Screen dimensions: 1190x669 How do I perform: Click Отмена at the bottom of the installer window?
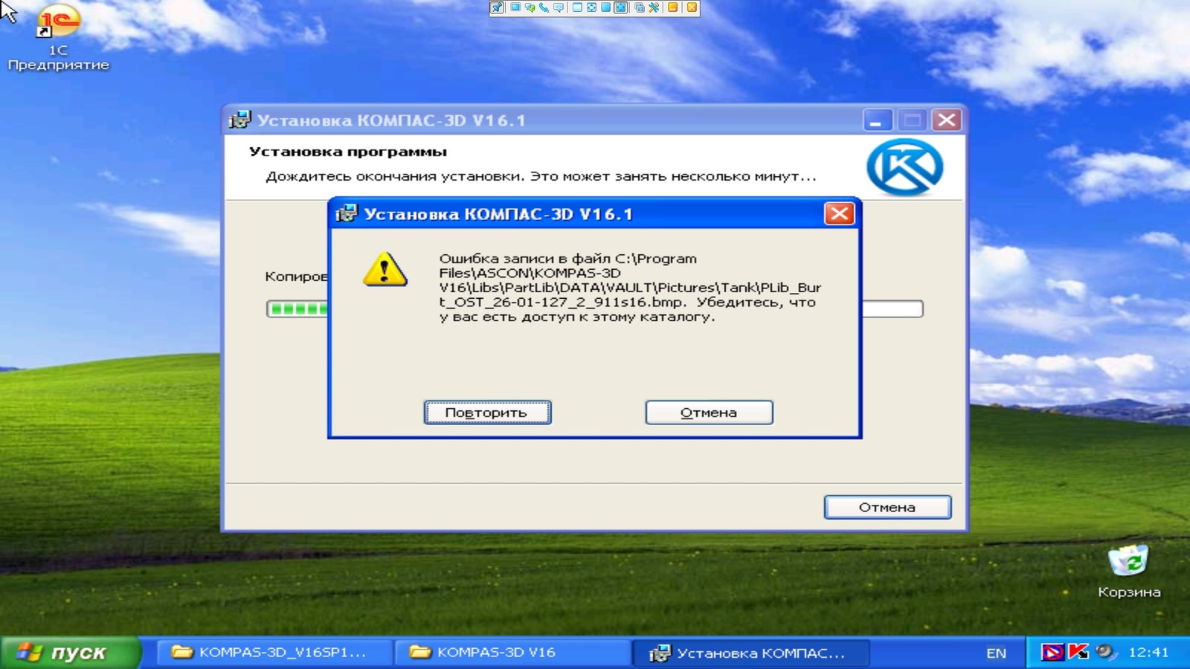point(887,507)
